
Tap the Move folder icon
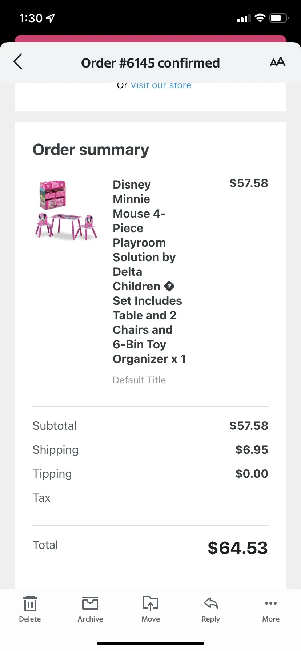point(150,603)
